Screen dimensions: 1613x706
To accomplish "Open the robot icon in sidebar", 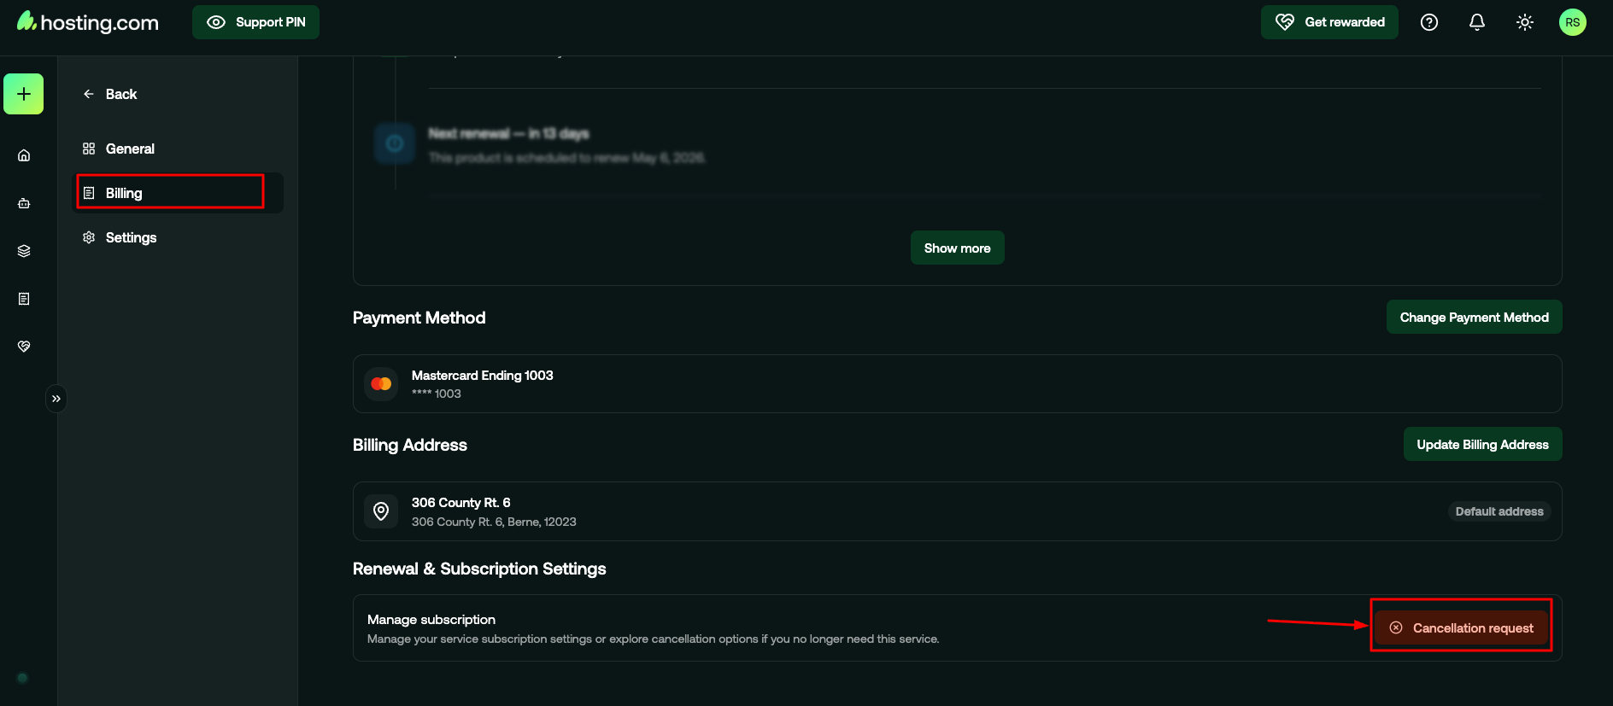I will [x=24, y=203].
